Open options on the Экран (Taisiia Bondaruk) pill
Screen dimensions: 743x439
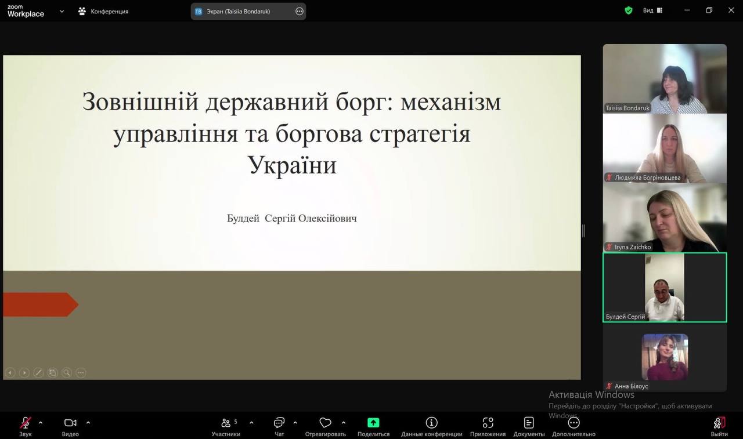(300, 11)
